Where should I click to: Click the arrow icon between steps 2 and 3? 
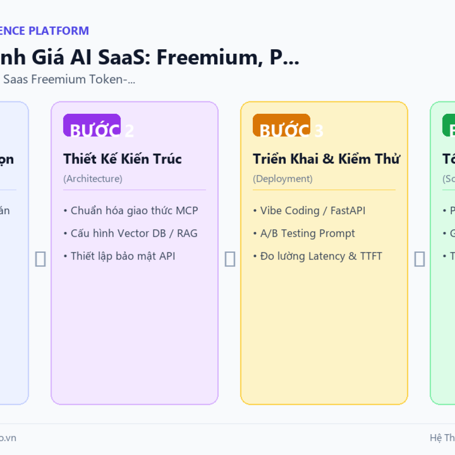tap(230, 259)
